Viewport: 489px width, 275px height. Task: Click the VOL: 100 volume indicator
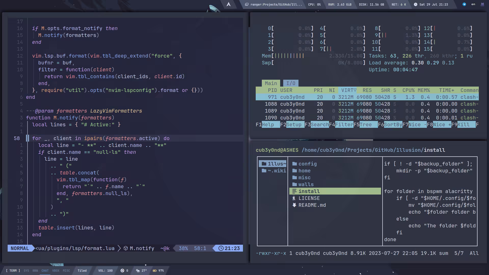pos(105,271)
